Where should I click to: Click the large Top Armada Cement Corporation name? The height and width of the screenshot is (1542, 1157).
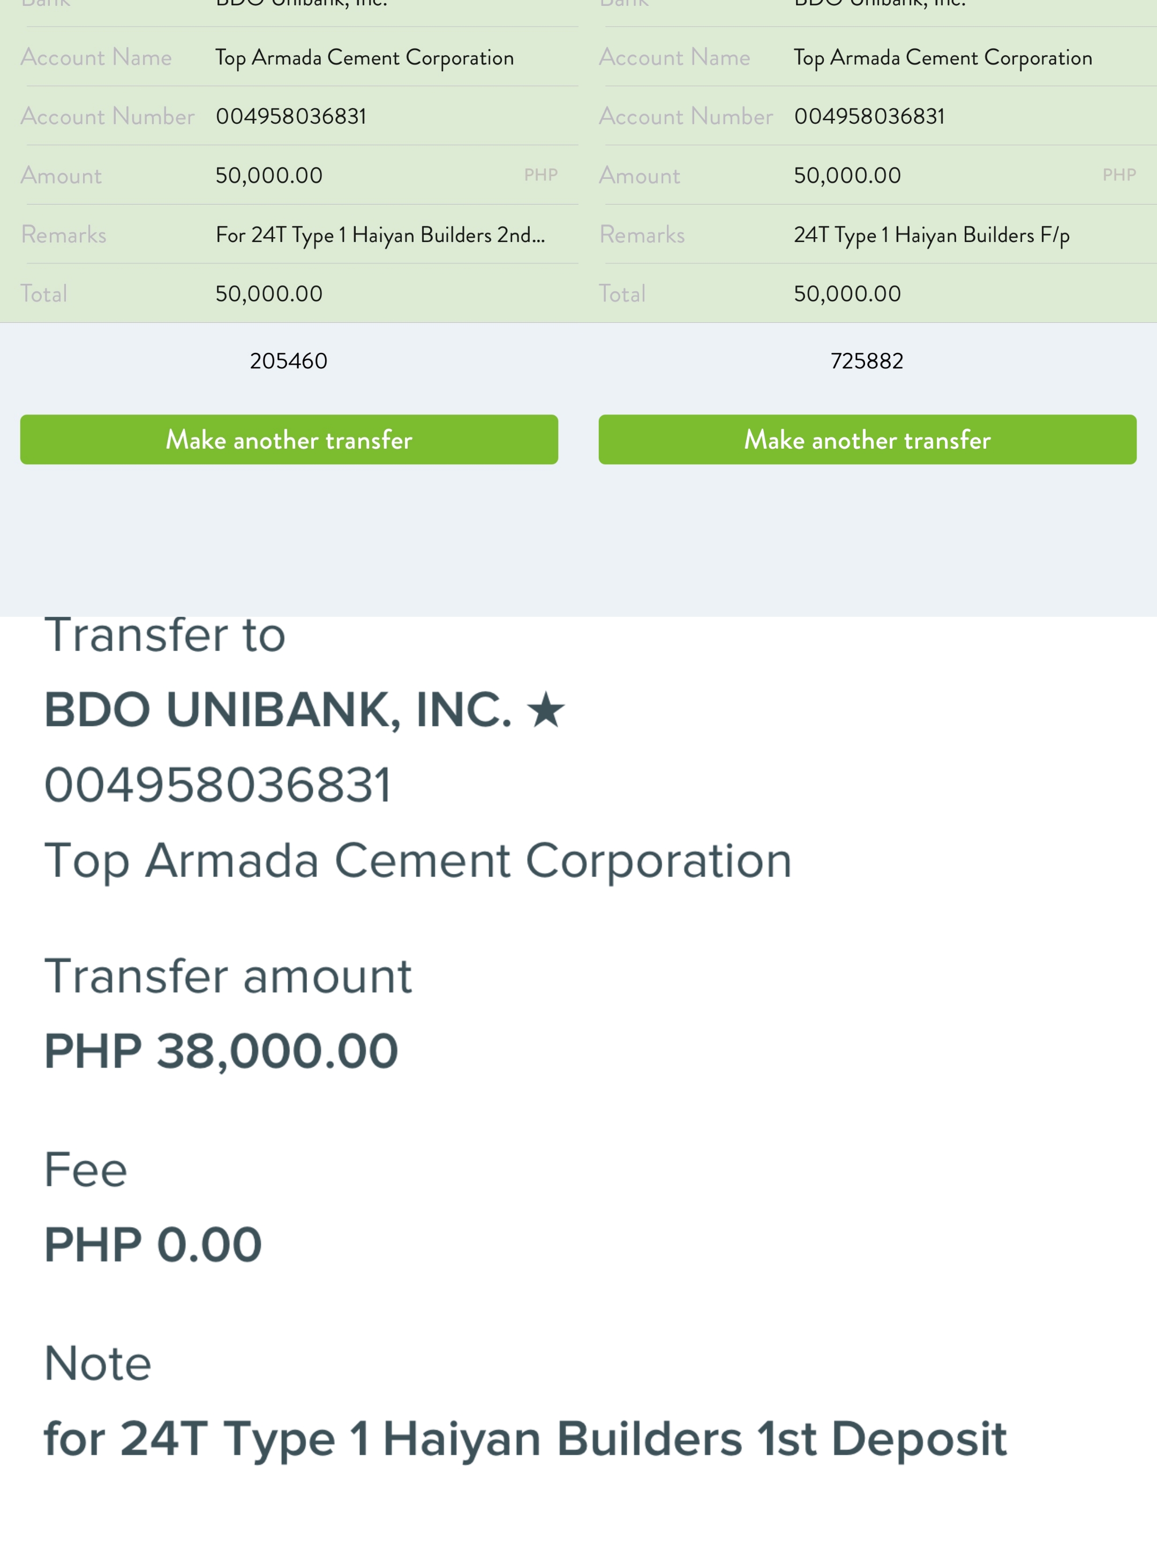coord(418,860)
